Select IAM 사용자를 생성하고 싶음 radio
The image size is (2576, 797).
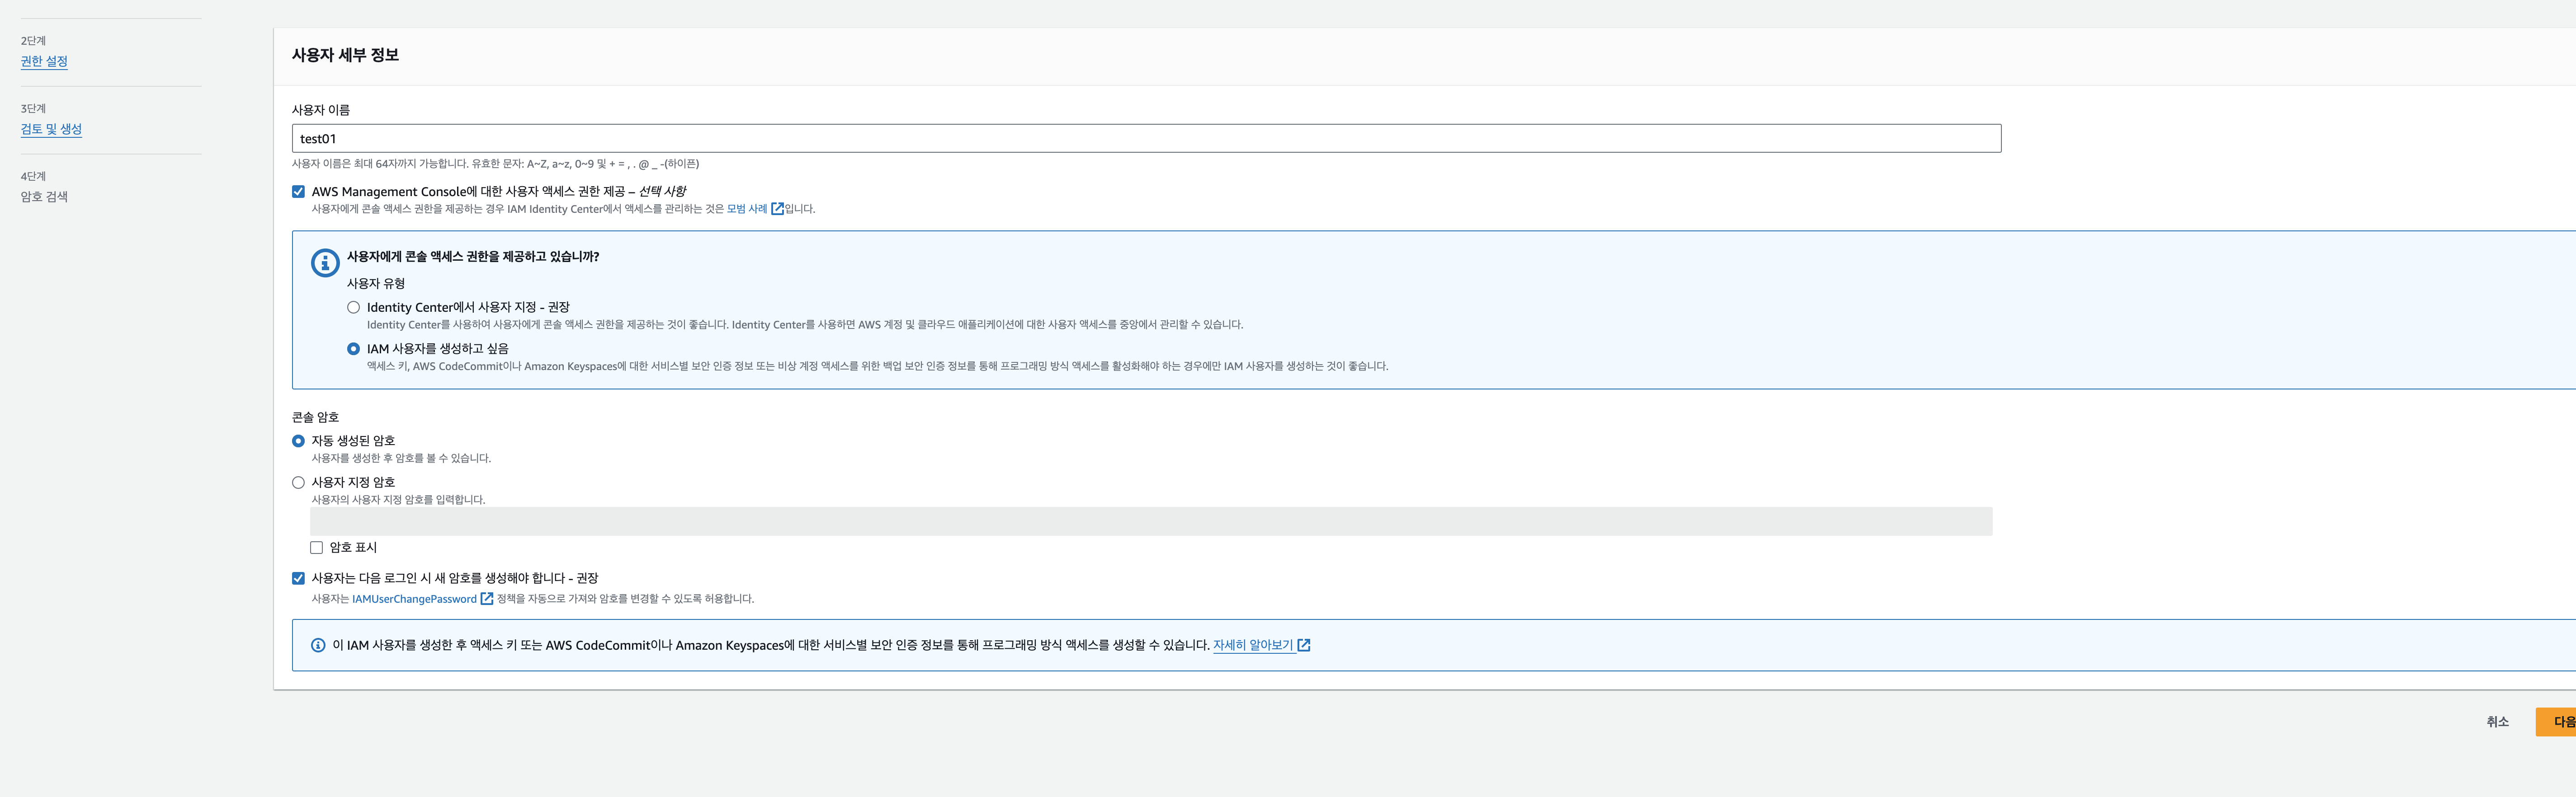(353, 349)
